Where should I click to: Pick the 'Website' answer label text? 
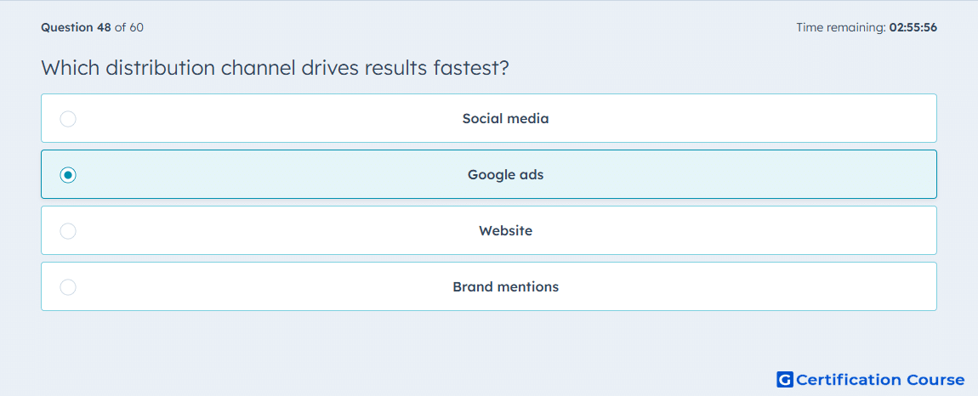(505, 231)
